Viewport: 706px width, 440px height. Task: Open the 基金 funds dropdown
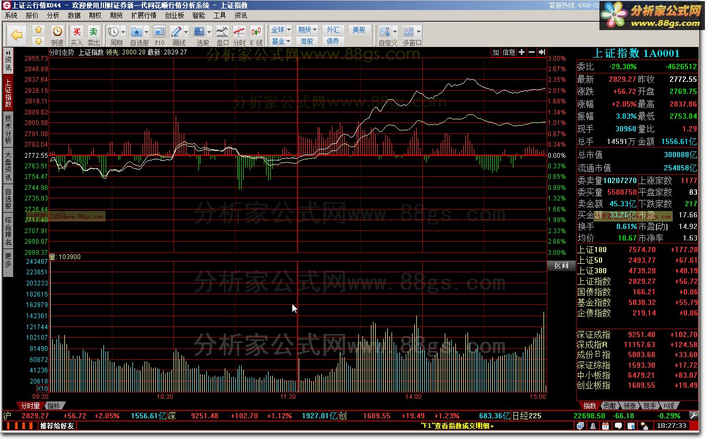coord(281,41)
